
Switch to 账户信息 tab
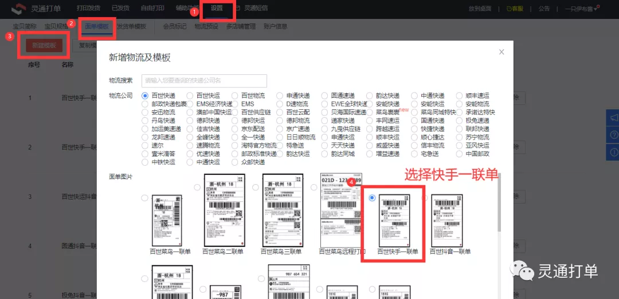[275, 26]
